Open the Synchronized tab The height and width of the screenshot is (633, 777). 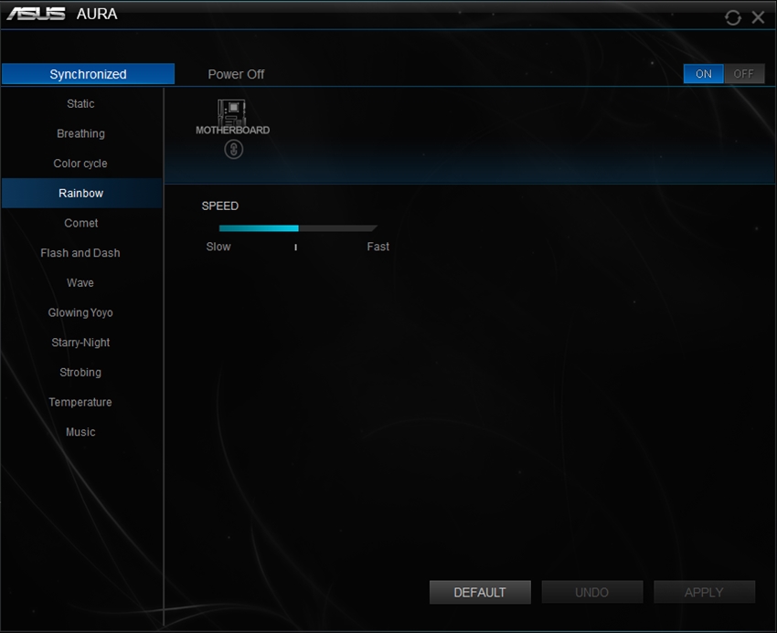(x=88, y=74)
